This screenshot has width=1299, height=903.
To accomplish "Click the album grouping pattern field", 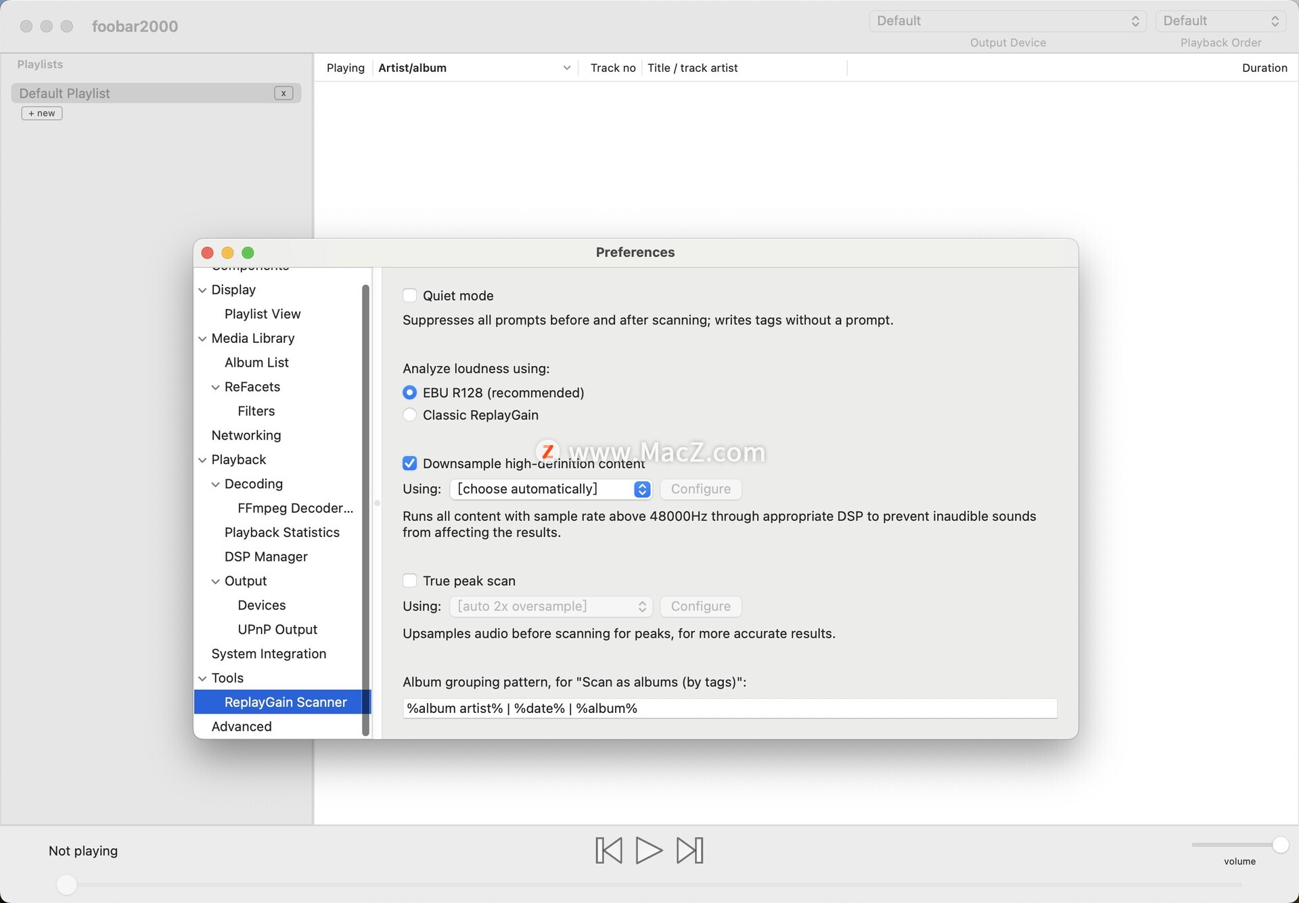I will coord(729,708).
